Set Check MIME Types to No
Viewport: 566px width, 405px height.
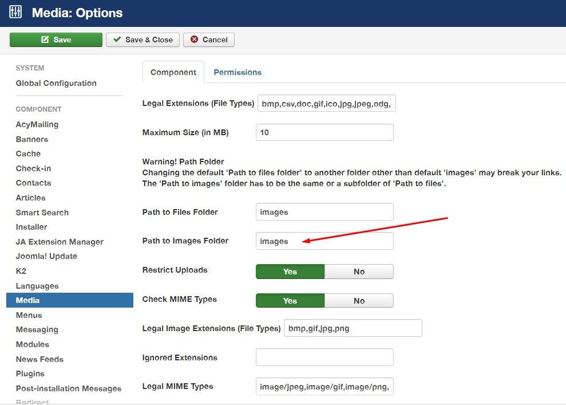pos(359,301)
